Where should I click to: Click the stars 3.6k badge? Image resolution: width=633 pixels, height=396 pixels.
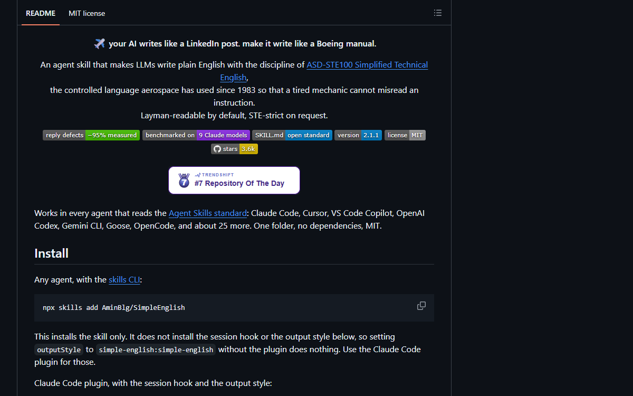tap(235, 149)
